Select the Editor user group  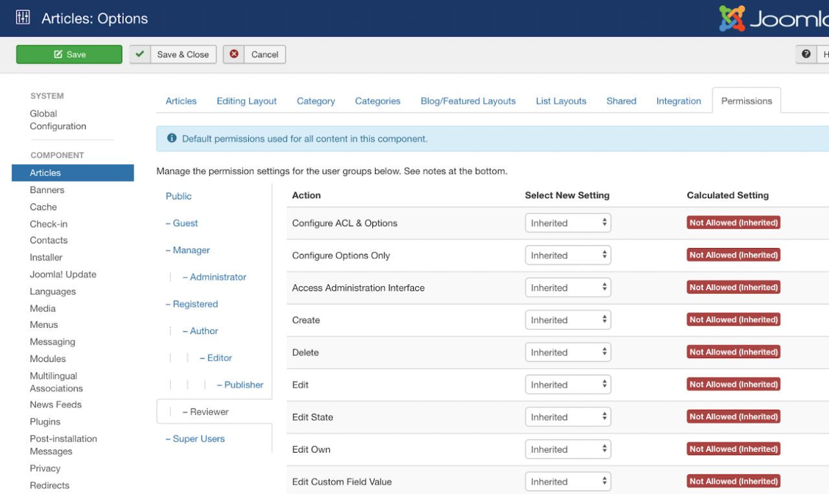pyautogui.click(x=216, y=358)
